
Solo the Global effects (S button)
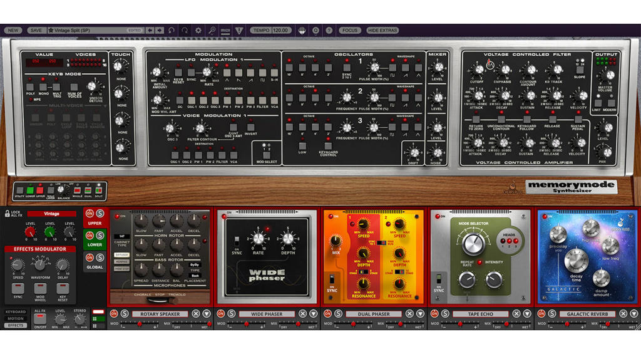100,258
